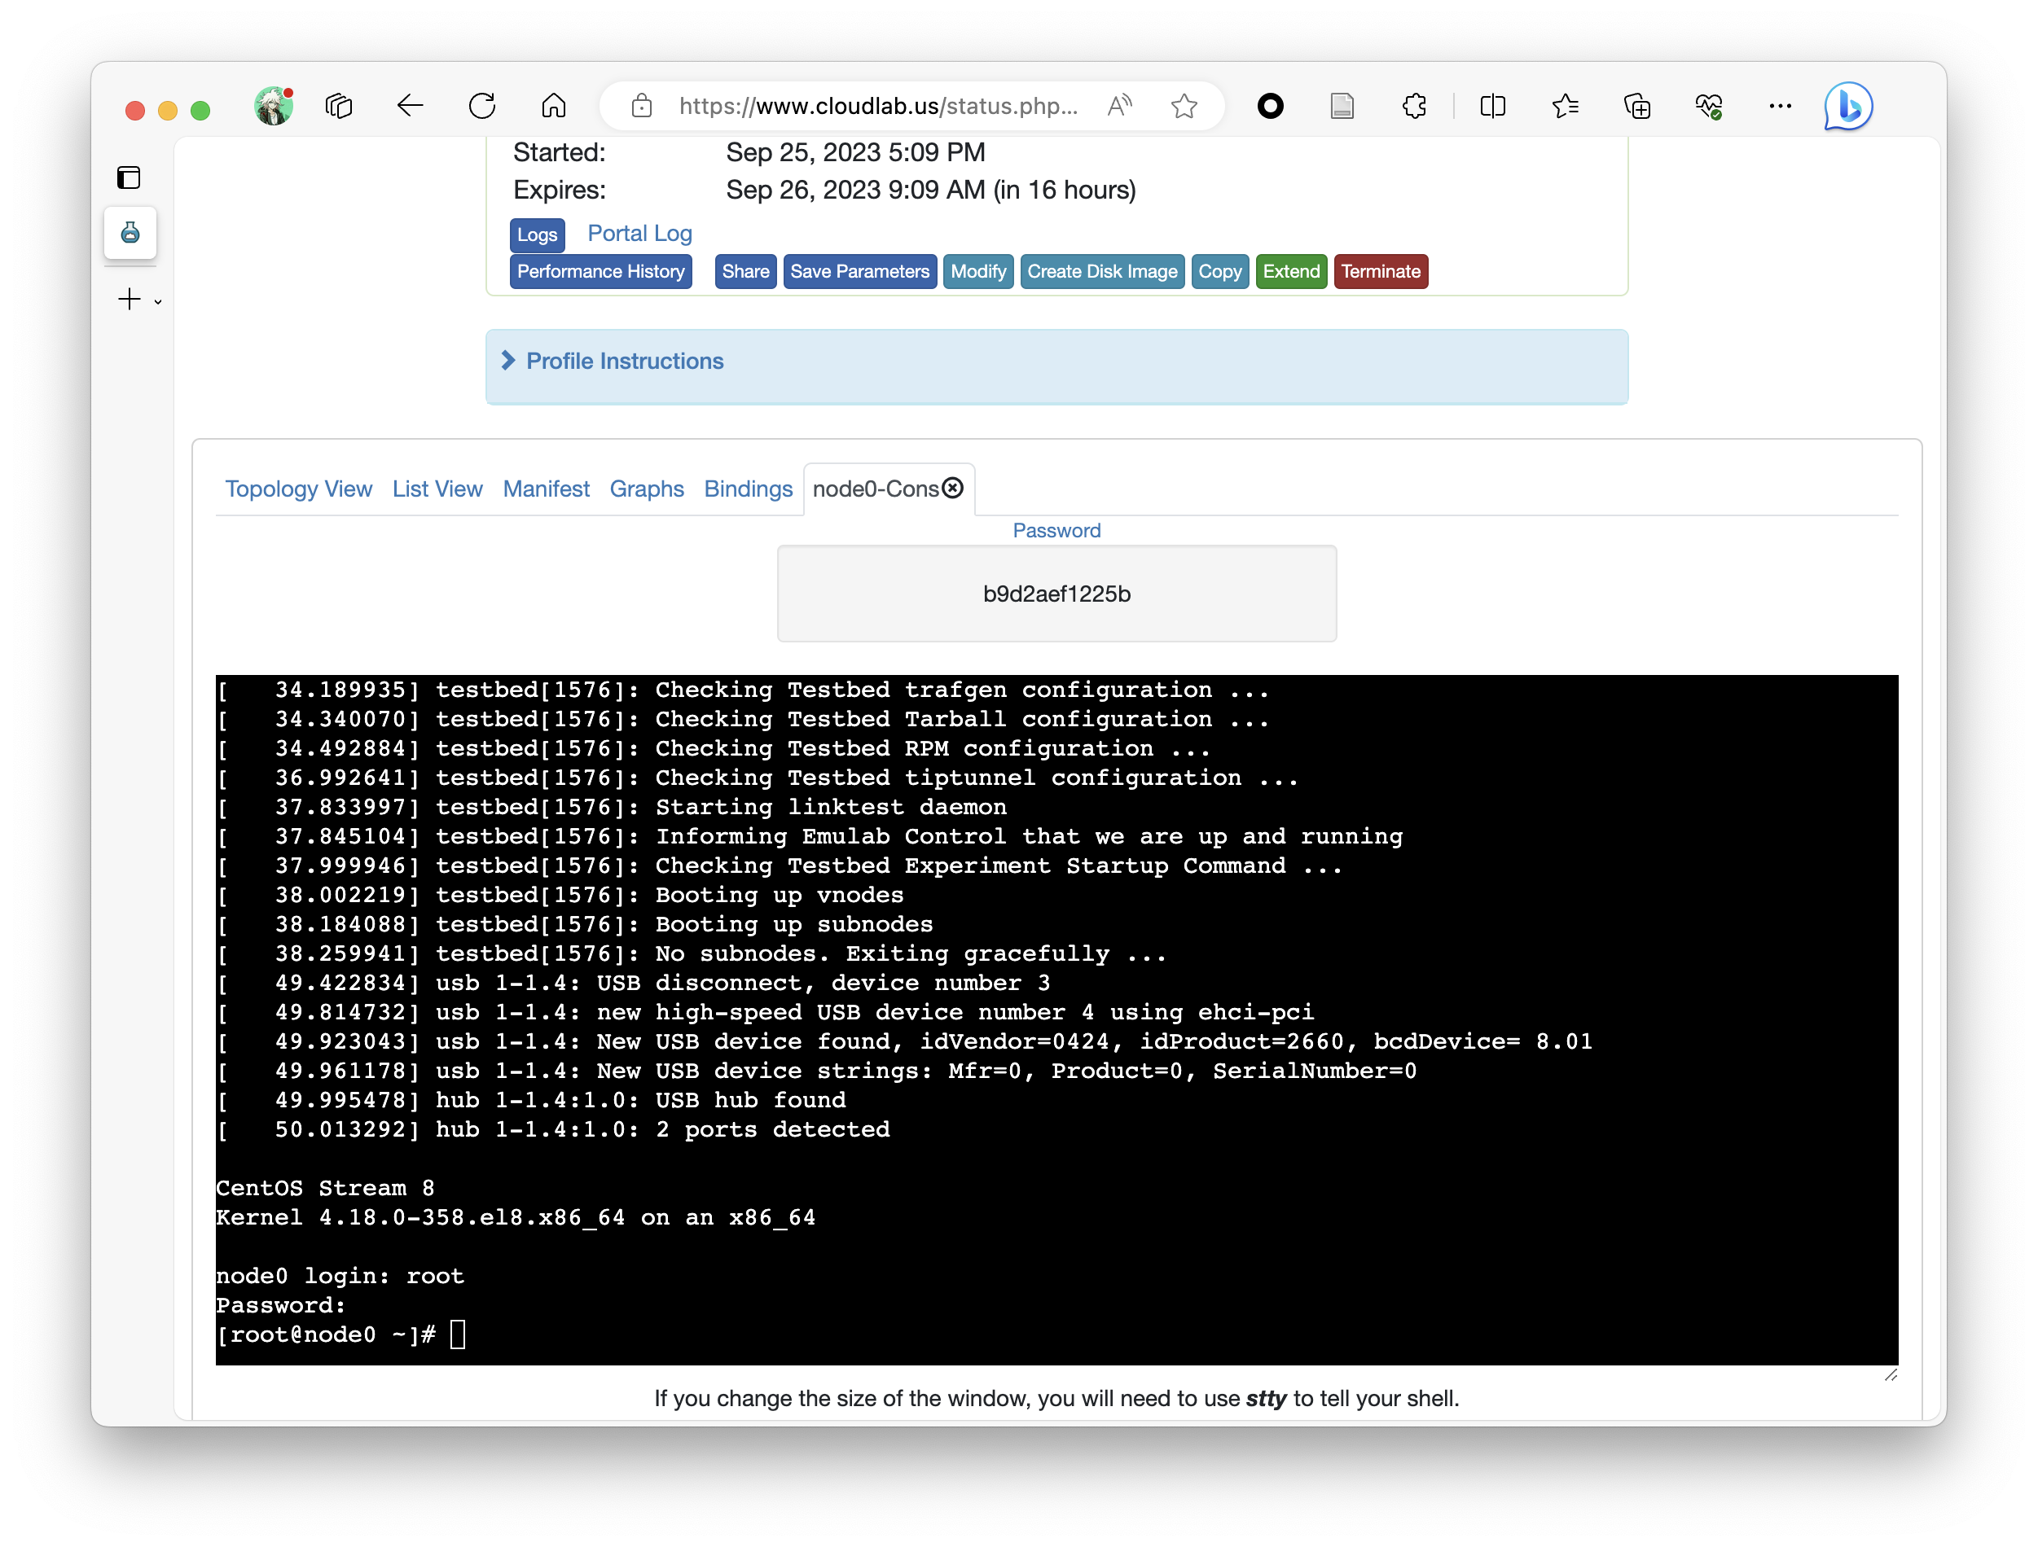Click the black circle extension icon
This screenshot has width=2038, height=1547.
tap(1271, 107)
